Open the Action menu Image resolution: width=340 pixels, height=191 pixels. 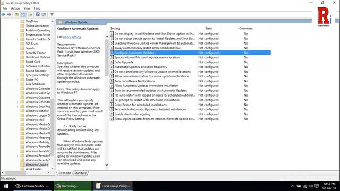15,8
